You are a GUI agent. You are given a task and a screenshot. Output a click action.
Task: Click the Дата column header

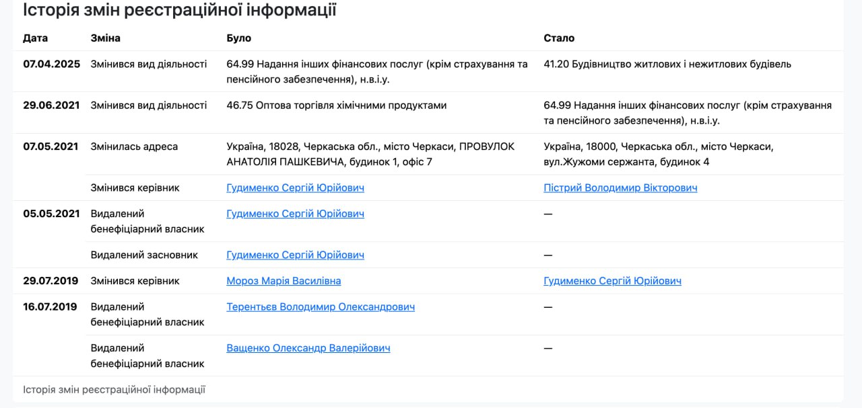[x=35, y=38]
